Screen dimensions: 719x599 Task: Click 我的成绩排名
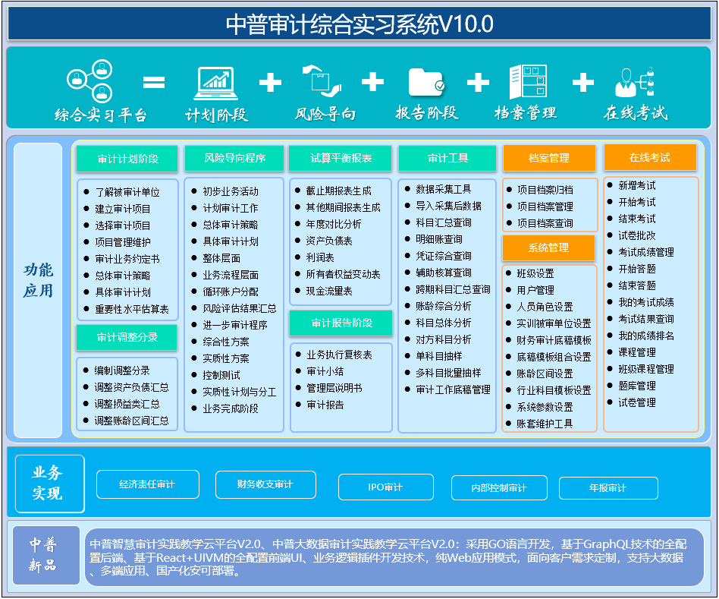(645, 336)
